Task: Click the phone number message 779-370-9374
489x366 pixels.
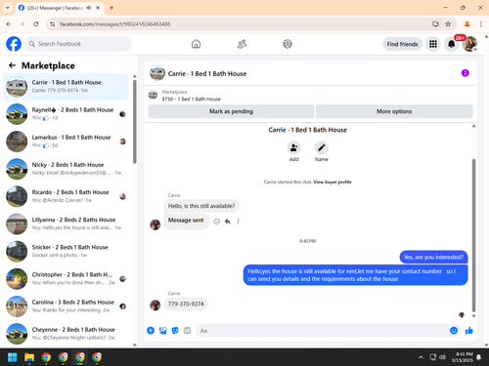Action: 186,304
